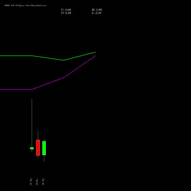This screenshot has height=191, width=191.
Task: Click the '06 May' date axis label
Action: 43,181
